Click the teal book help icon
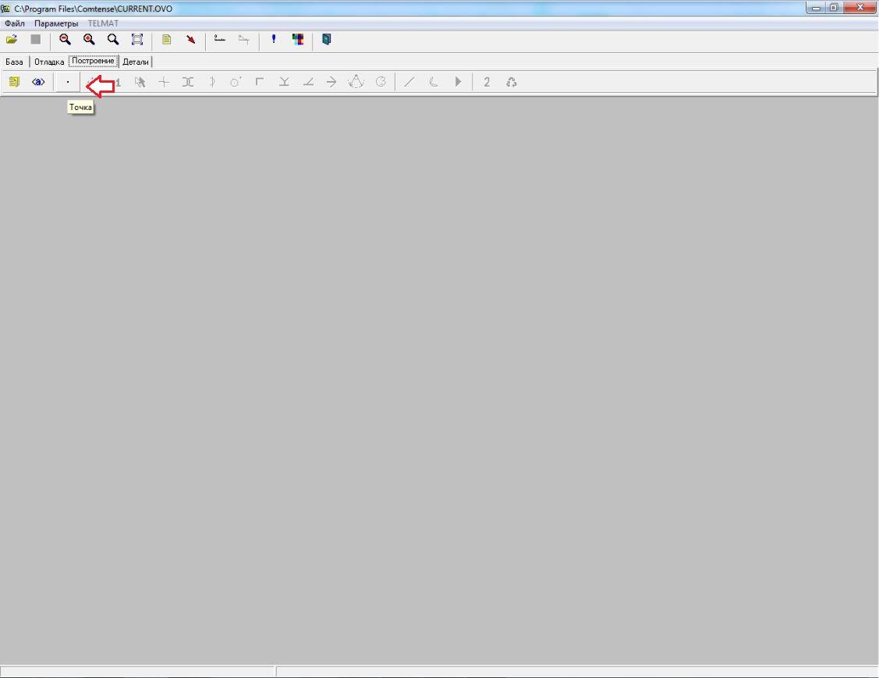 pyautogui.click(x=326, y=40)
